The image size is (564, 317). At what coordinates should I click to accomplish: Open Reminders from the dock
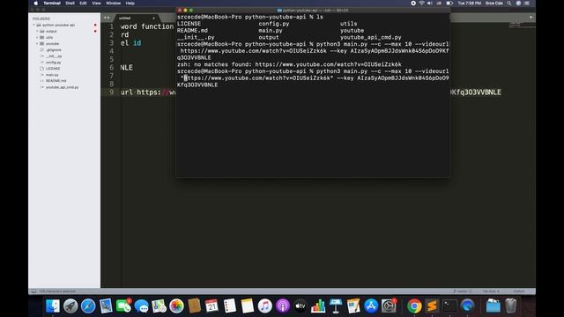[x=229, y=306]
